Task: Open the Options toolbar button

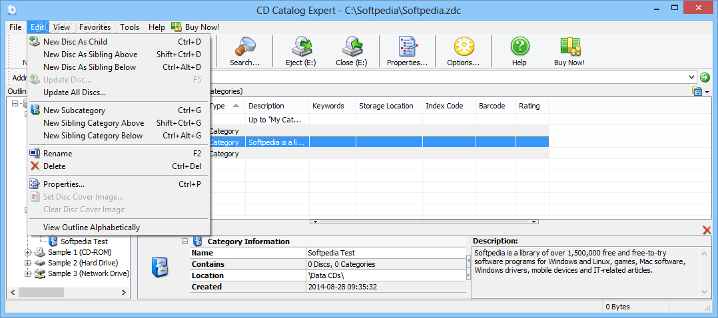Action: pos(463,51)
